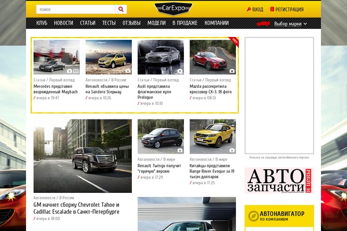The height and width of the screenshot is (231, 347).
Task: Open article Audi представила флагманское купе Prologue
Action: [154, 92]
